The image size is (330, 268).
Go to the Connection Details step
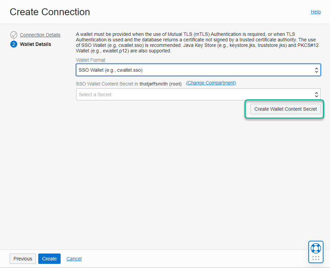tap(40, 35)
